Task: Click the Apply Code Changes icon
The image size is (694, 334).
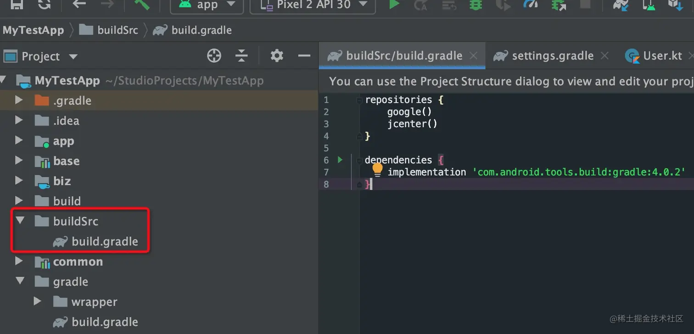Action: 448,5
